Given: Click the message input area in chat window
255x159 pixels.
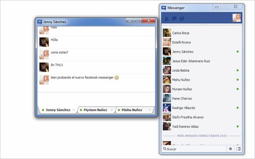Looking at the screenshot, I should click(96, 99).
